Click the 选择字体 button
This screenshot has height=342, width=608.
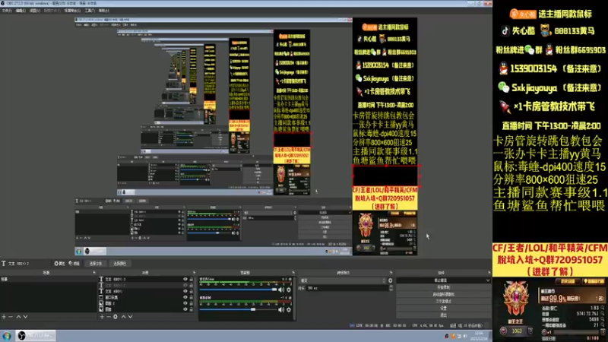tap(96, 263)
